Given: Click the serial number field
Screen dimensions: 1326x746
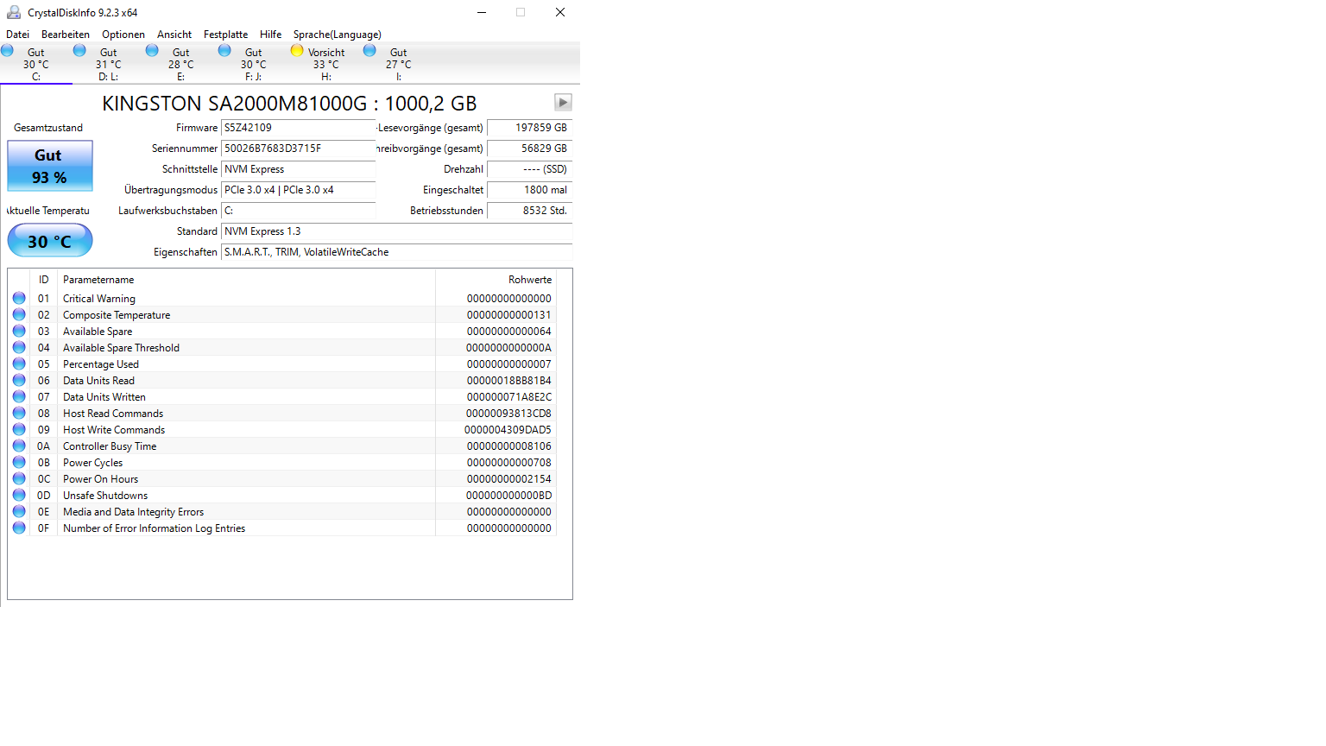Looking at the screenshot, I should [299, 149].
